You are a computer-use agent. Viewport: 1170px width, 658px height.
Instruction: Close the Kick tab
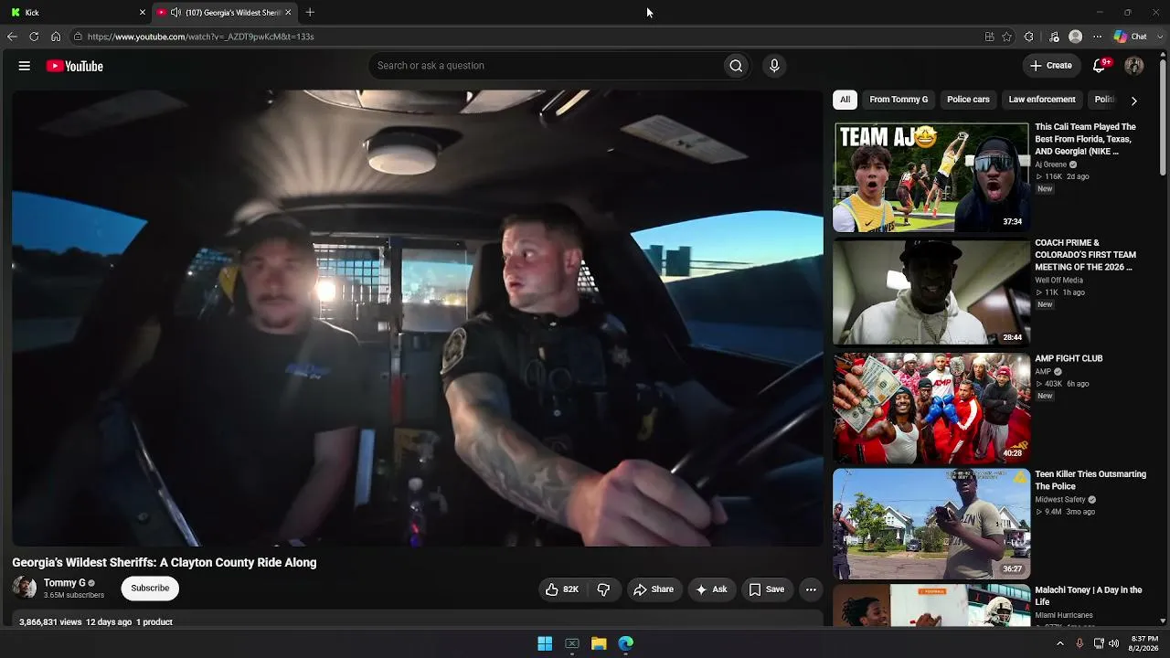143,13
